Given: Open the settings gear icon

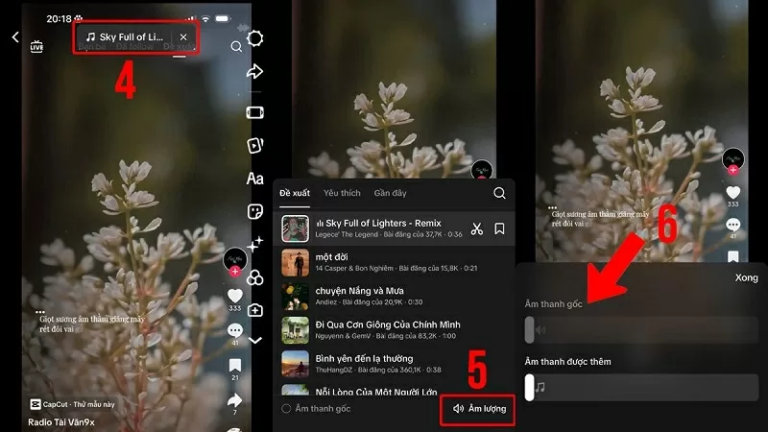Looking at the screenshot, I should (x=255, y=38).
